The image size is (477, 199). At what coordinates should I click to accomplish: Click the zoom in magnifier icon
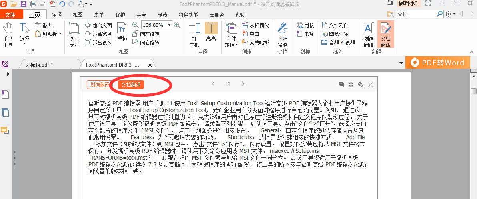click(177, 25)
